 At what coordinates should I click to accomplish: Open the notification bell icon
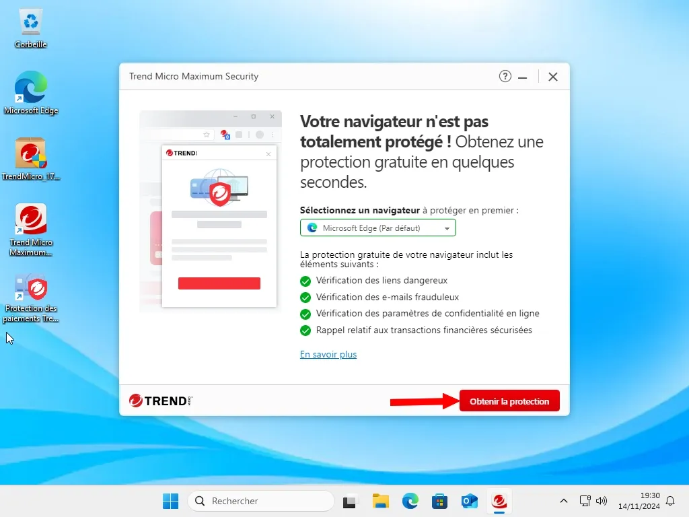[x=670, y=501]
